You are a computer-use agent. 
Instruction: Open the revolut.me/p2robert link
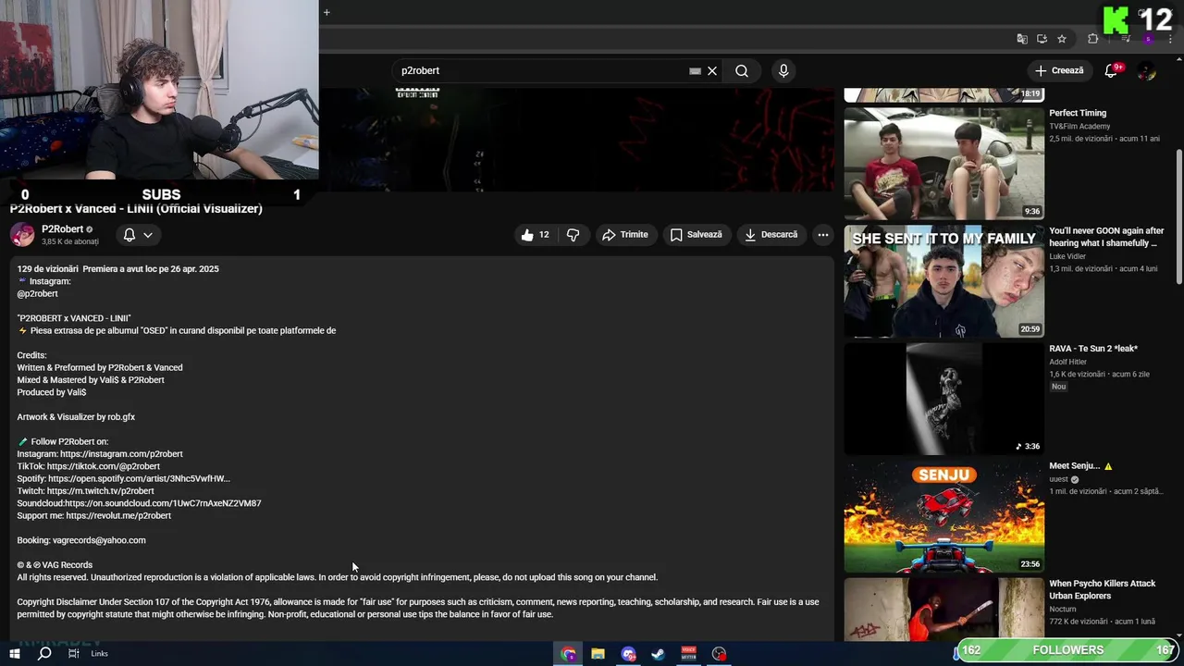pos(118,516)
